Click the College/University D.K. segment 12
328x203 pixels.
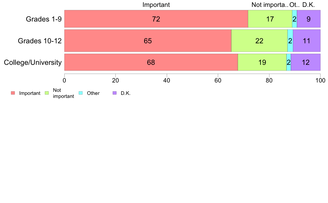tap(306, 62)
